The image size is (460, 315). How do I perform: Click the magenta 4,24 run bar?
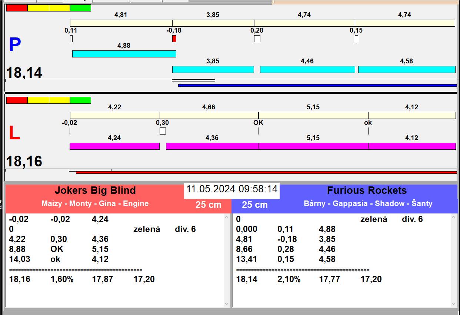point(114,146)
